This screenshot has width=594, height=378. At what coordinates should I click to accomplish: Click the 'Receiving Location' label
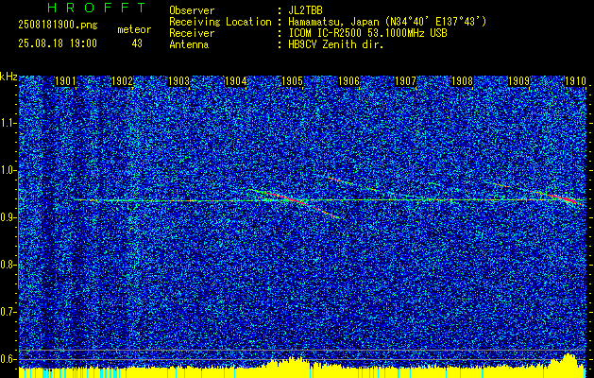tap(220, 22)
